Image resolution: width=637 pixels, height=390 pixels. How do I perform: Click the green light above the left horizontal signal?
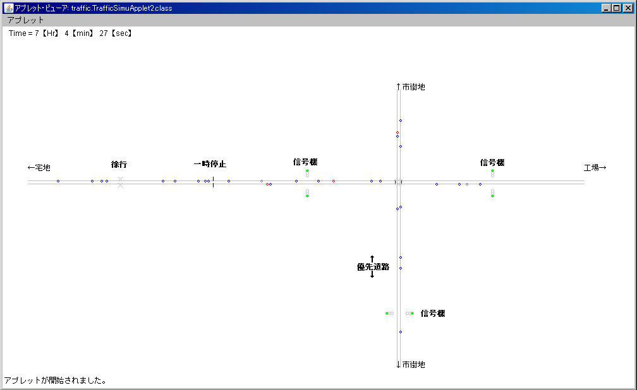coord(307,171)
